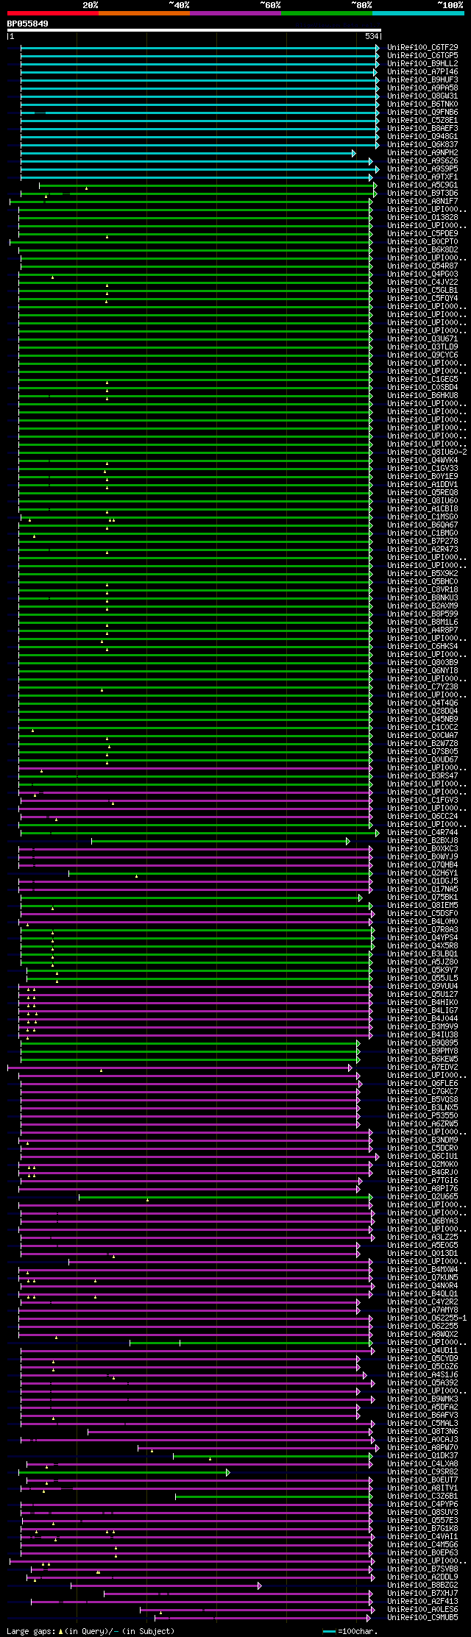Select subject UniRef100_C3Z6B1

coord(422,1496)
